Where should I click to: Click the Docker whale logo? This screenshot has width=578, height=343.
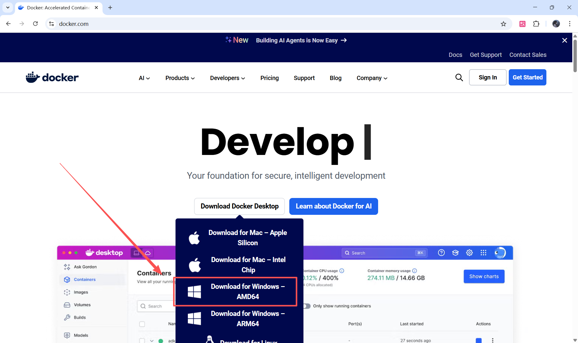pyautogui.click(x=52, y=77)
